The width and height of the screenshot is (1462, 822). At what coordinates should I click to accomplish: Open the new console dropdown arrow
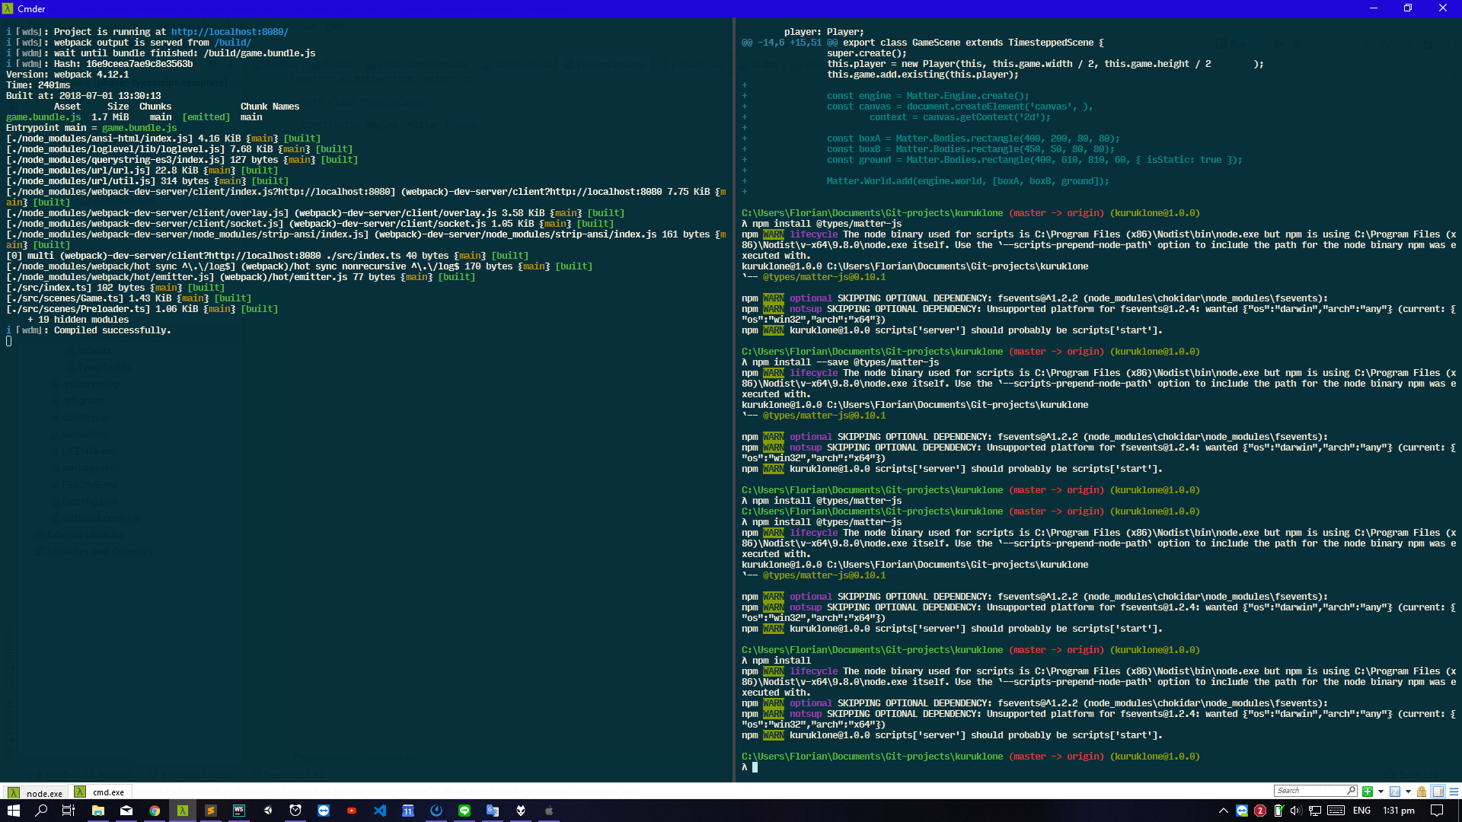[x=1381, y=792]
